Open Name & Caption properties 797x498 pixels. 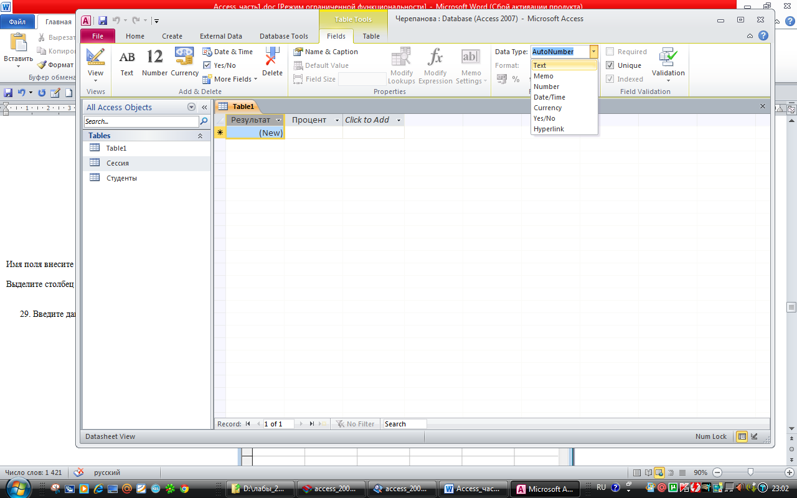click(326, 52)
